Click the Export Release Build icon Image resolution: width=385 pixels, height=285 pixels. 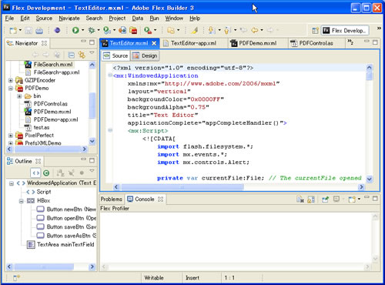tap(122, 30)
